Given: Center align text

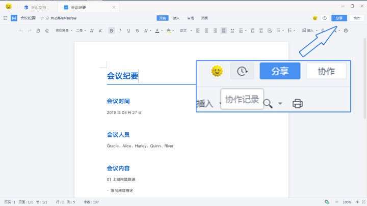Looking at the screenshot, I should tap(206, 31).
